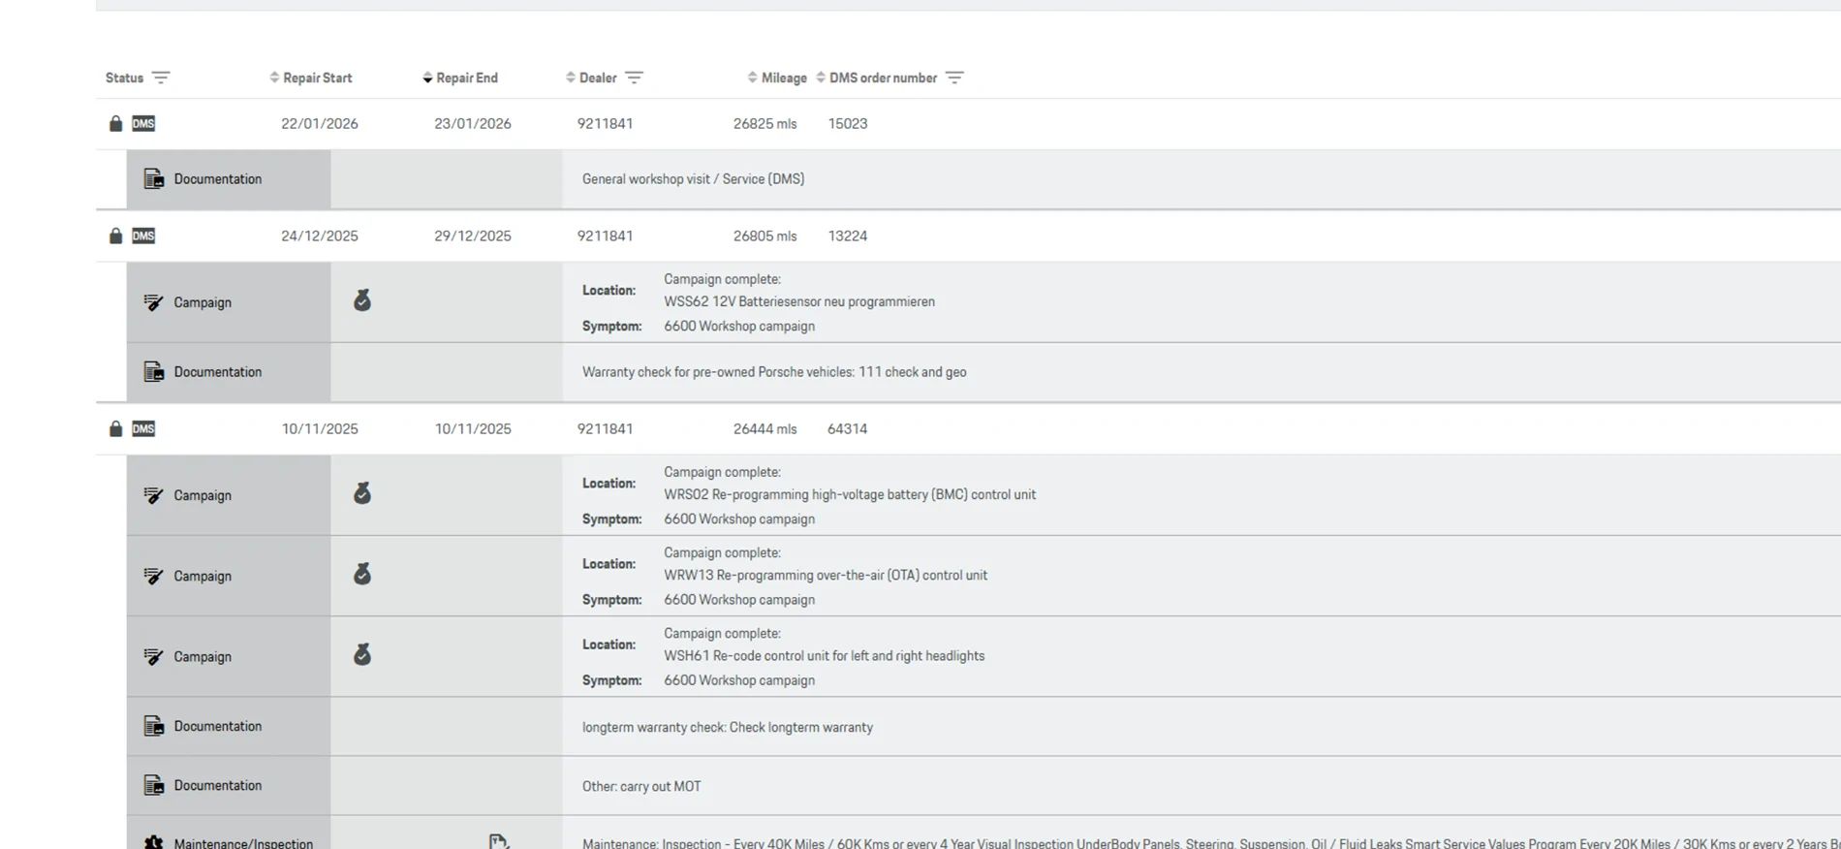
Task: Click WRW13 Re-programming over-the-air control unit text
Action: [826, 575]
